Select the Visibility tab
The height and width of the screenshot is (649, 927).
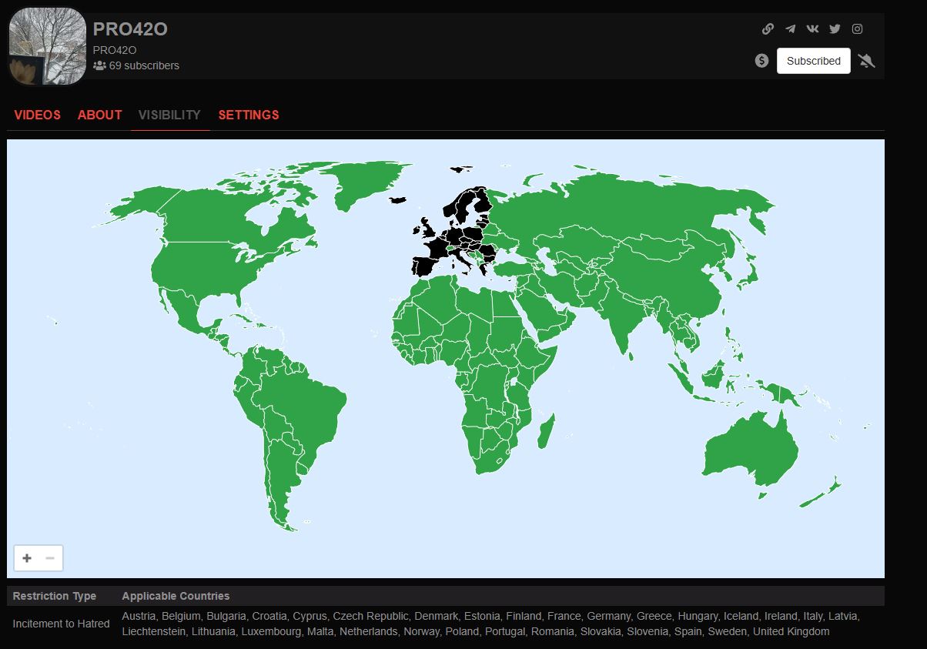click(169, 115)
